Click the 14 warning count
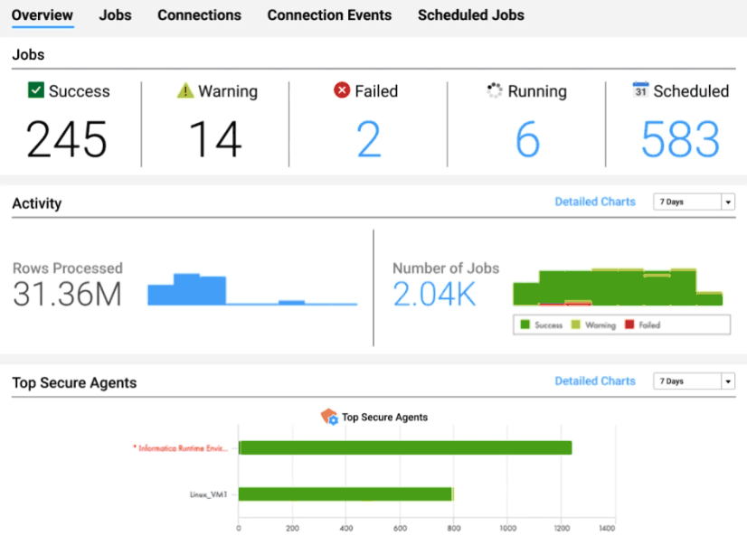The height and width of the screenshot is (536, 747). tap(215, 139)
